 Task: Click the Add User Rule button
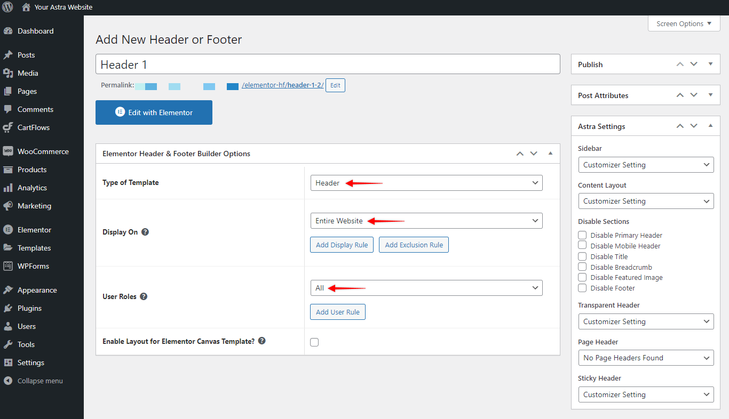pos(338,312)
